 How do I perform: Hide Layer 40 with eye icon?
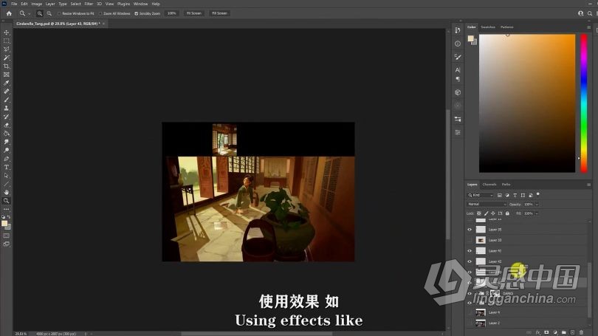tap(470, 251)
